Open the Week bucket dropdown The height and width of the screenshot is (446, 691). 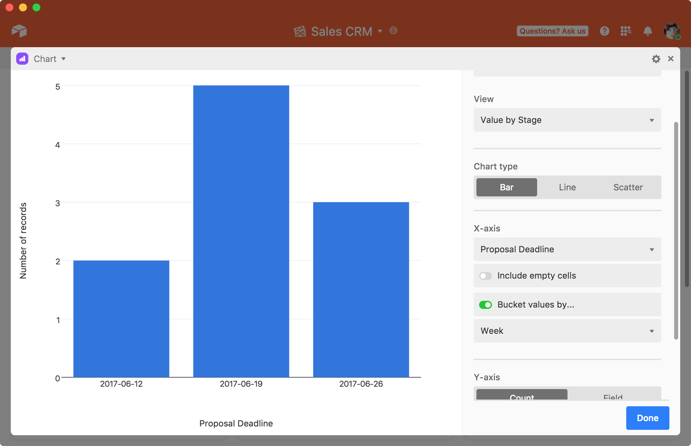[567, 331]
